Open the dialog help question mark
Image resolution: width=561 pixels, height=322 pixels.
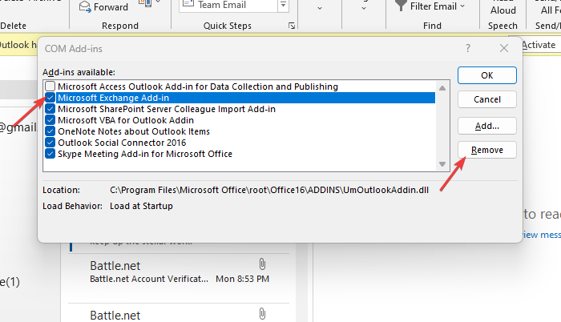(467, 48)
